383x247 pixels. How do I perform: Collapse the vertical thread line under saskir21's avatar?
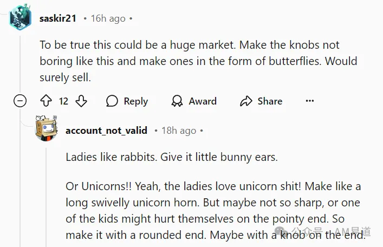20,65
